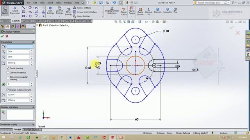Open the Tools menu
This screenshot has height=140, width=250.
(58, 3)
